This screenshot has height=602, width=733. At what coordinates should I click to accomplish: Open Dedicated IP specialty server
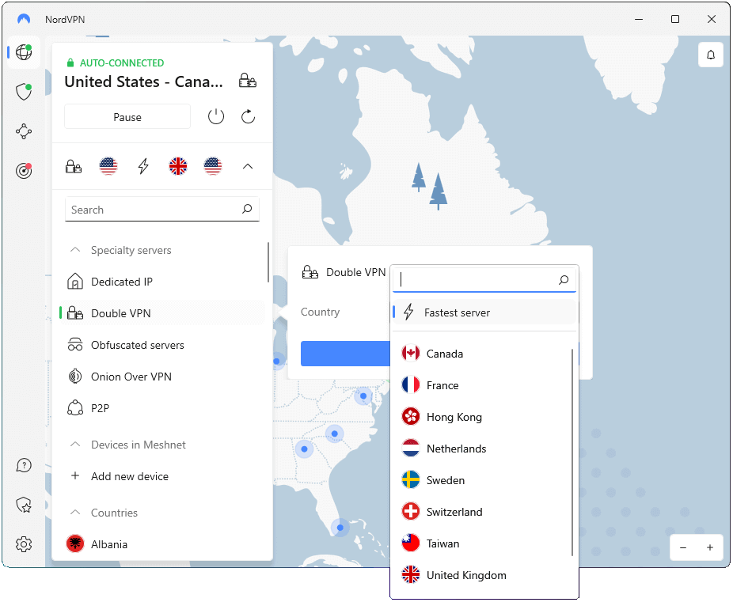[x=161, y=282]
